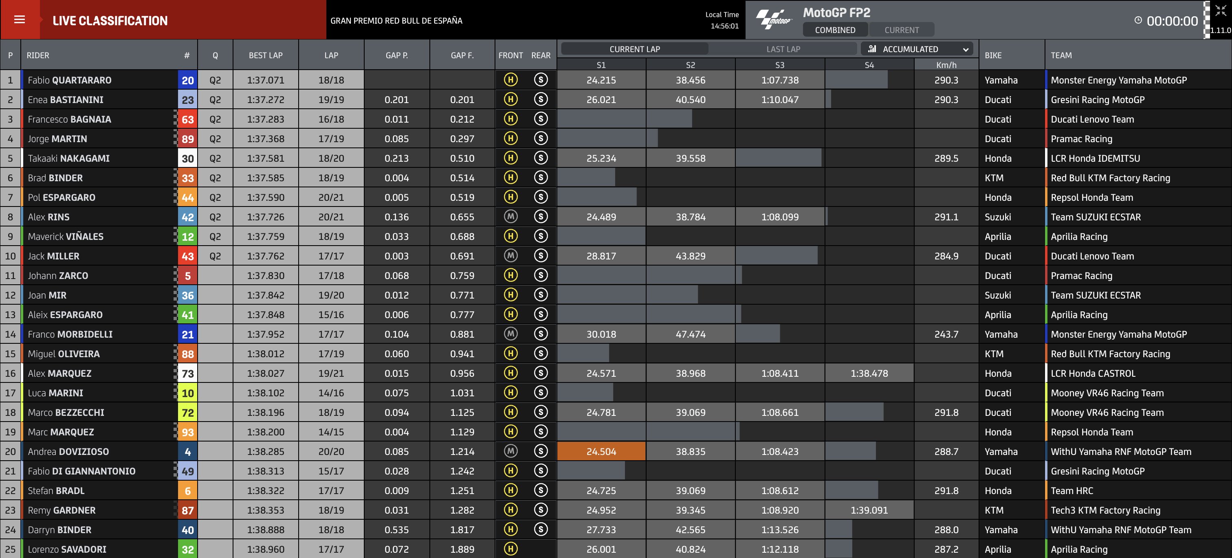
Task: Click the session timer clock icon
Action: pos(1138,20)
